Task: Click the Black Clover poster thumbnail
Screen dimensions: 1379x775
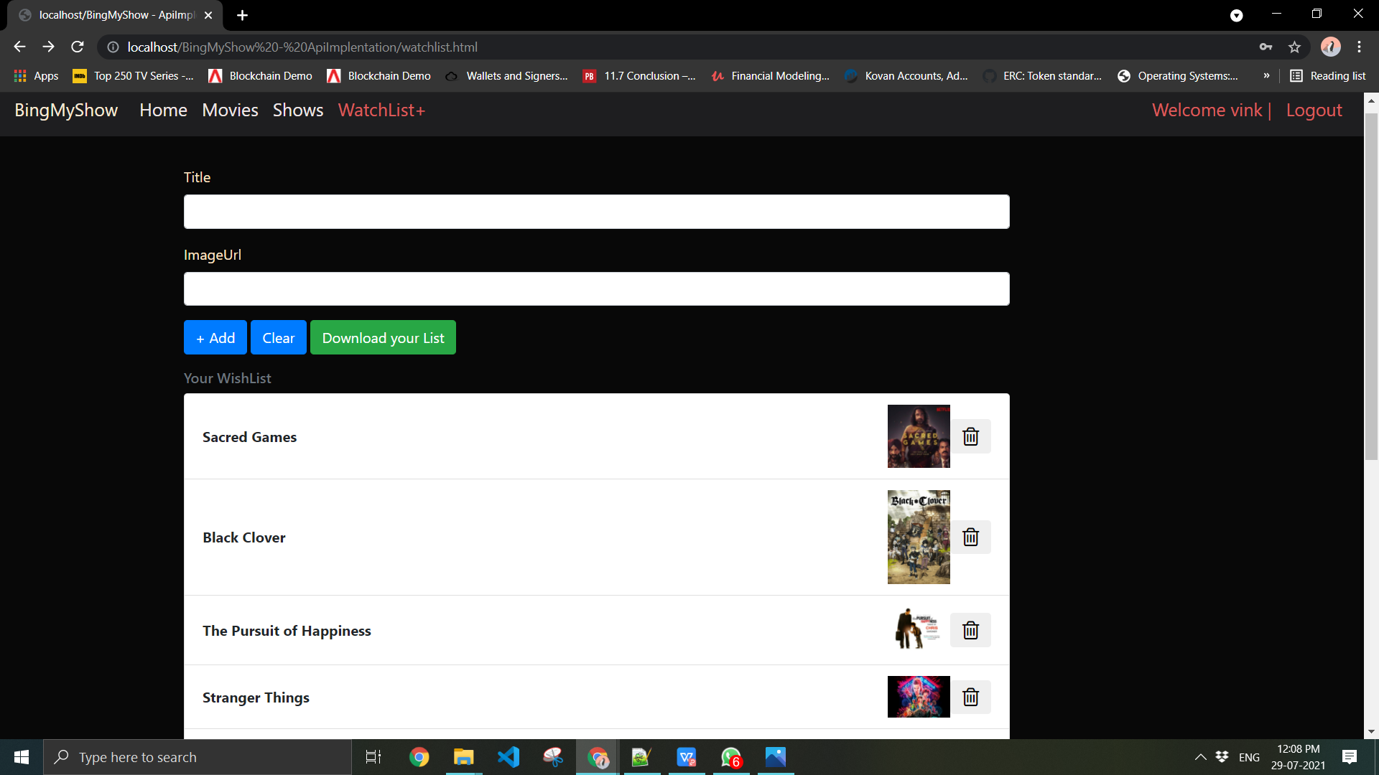Action: 919,537
